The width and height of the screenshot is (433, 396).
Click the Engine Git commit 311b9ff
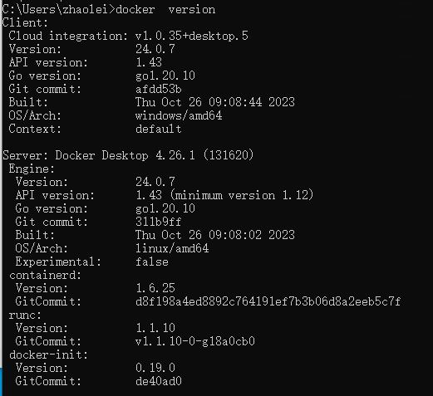159,222
